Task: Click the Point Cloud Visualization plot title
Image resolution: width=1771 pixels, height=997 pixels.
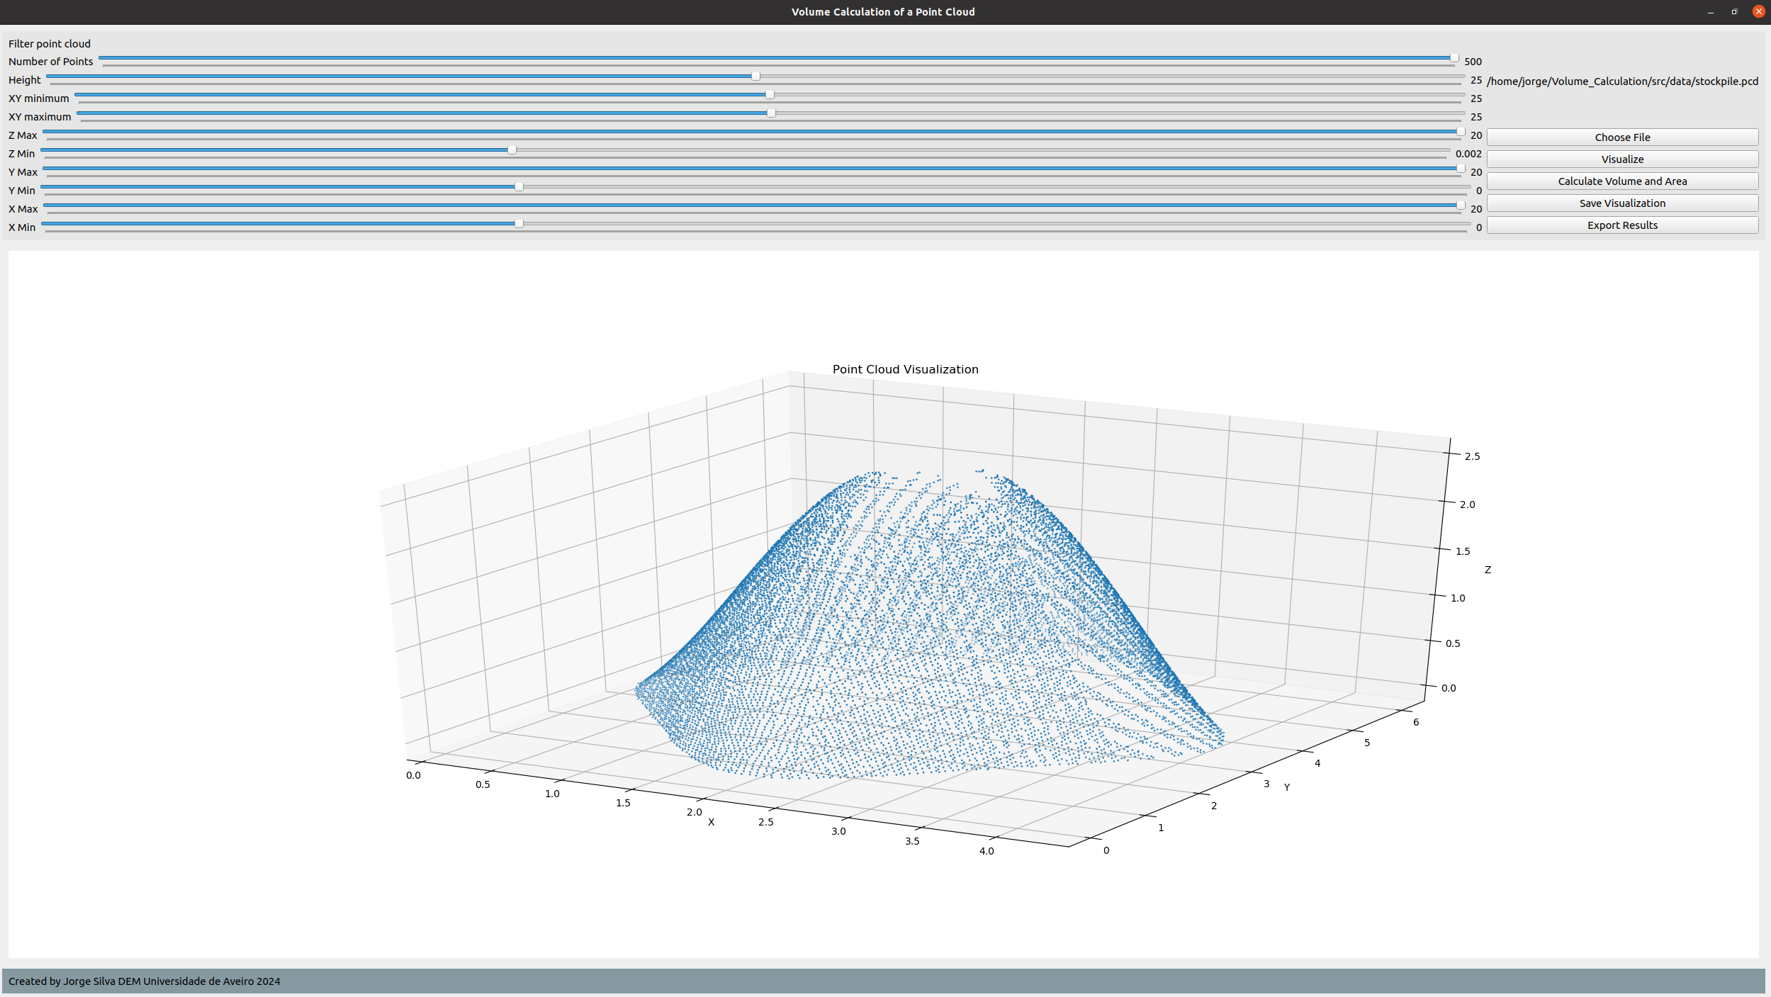Action: point(905,370)
